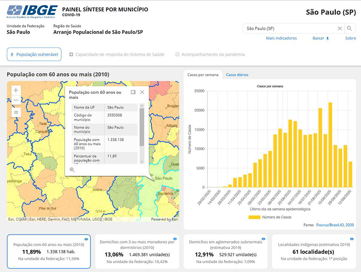Toggle eye on Domicílios por dormitórios card
The height and width of the screenshot is (272, 361).
tap(175, 239)
